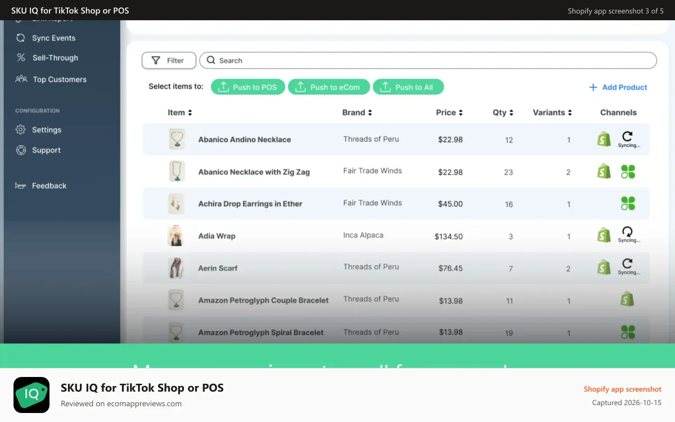Select the Adia Wrap item name

pyautogui.click(x=217, y=236)
